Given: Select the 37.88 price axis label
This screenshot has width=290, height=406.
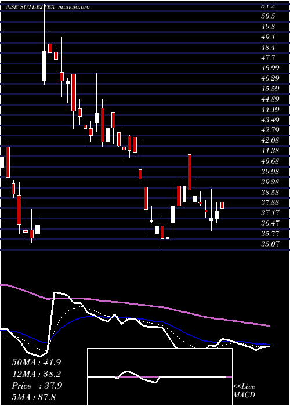Looking at the screenshot, I should coord(270,202).
